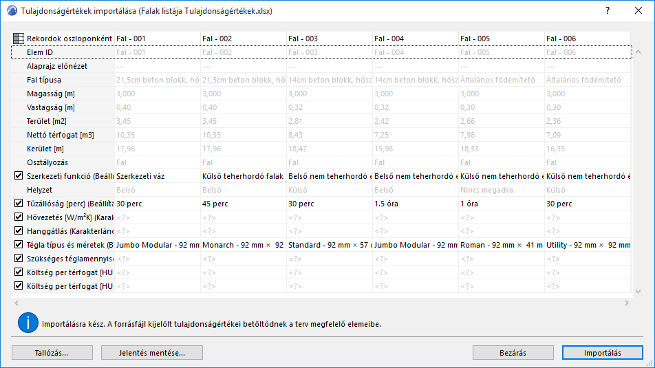Image resolution: width=655 pixels, height=368 pixels.
Task: Select the Kerület [m] row label
Action: tap(45, 149)
